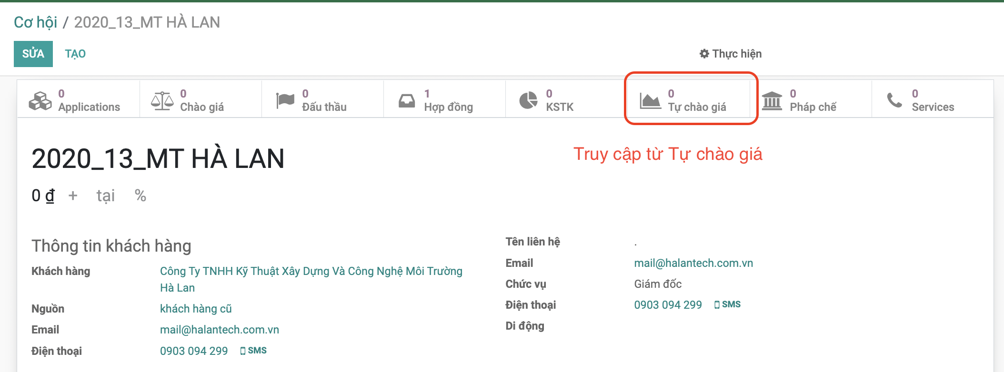This screenshot has height=372, width=1004.
Task: Click the Hợp đồng inbox icon
Action: [407, 100]
